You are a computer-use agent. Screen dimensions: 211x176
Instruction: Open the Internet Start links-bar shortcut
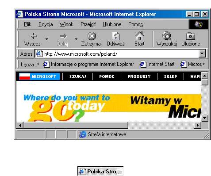click(x=157, y=64)
